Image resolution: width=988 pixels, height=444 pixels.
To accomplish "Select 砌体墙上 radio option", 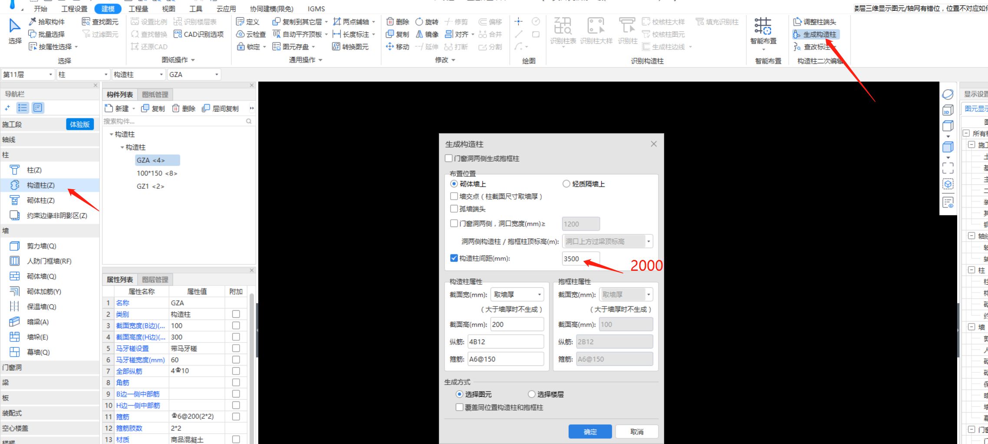I will click(454, 184).
